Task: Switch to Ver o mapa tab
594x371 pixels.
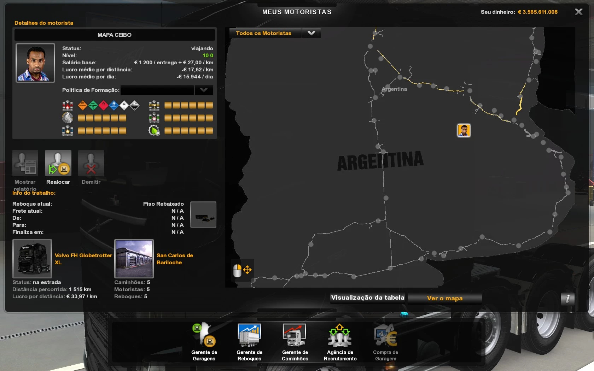Action: tap(444, 298)
